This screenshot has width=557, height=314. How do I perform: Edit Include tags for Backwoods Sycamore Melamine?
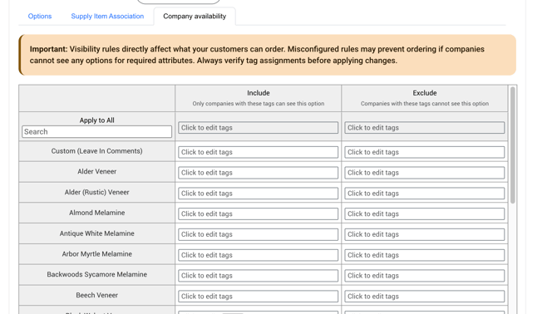(259, 276)
